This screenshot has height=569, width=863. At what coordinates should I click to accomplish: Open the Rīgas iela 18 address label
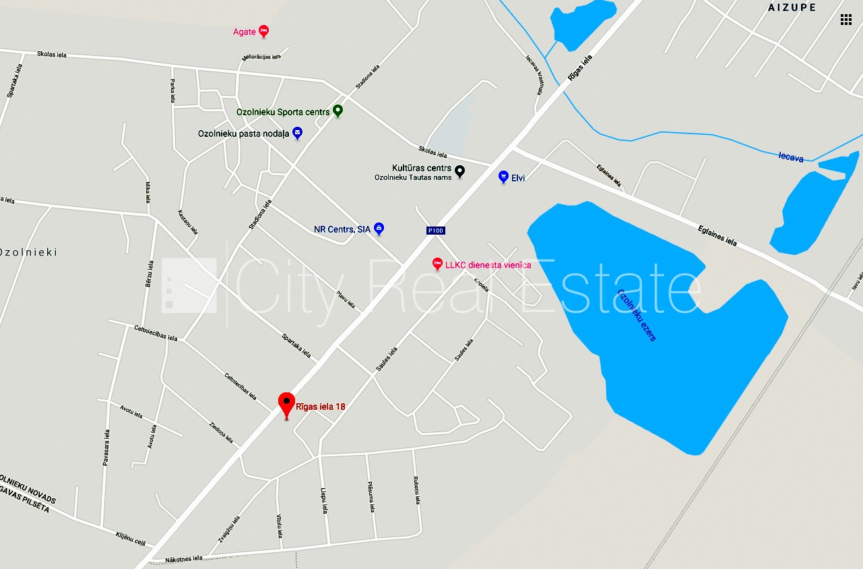[x=321, y=407]
